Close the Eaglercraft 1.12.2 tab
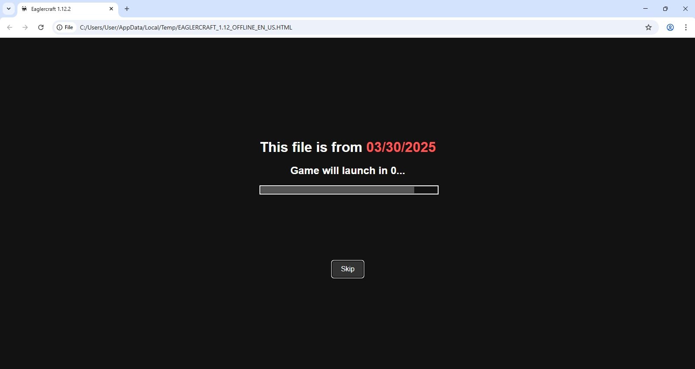The height and width of the screenshot is (369, 695). (x=111, y=9)
